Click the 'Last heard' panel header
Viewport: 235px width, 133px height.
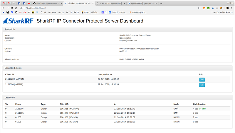click(x=117, y=98)
